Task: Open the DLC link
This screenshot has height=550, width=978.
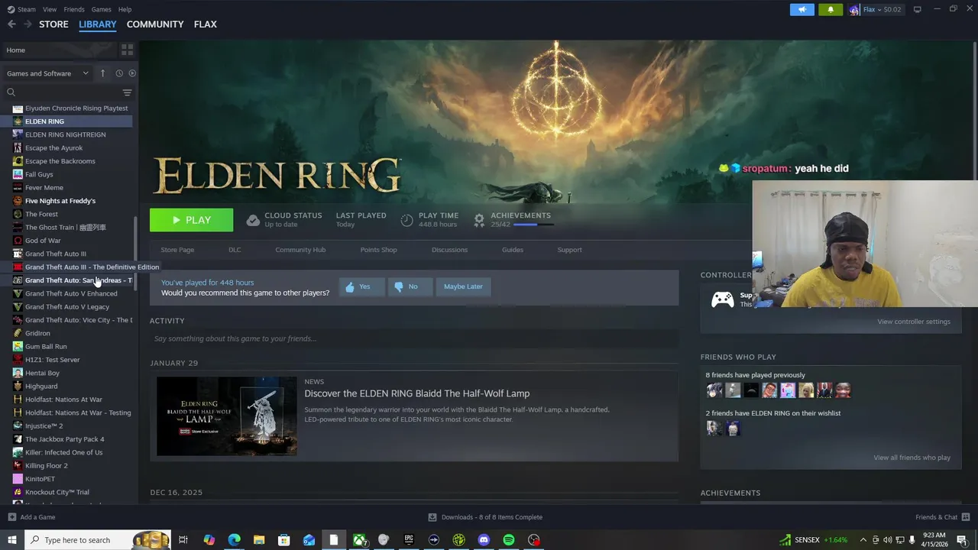Action: coord(235,250)
